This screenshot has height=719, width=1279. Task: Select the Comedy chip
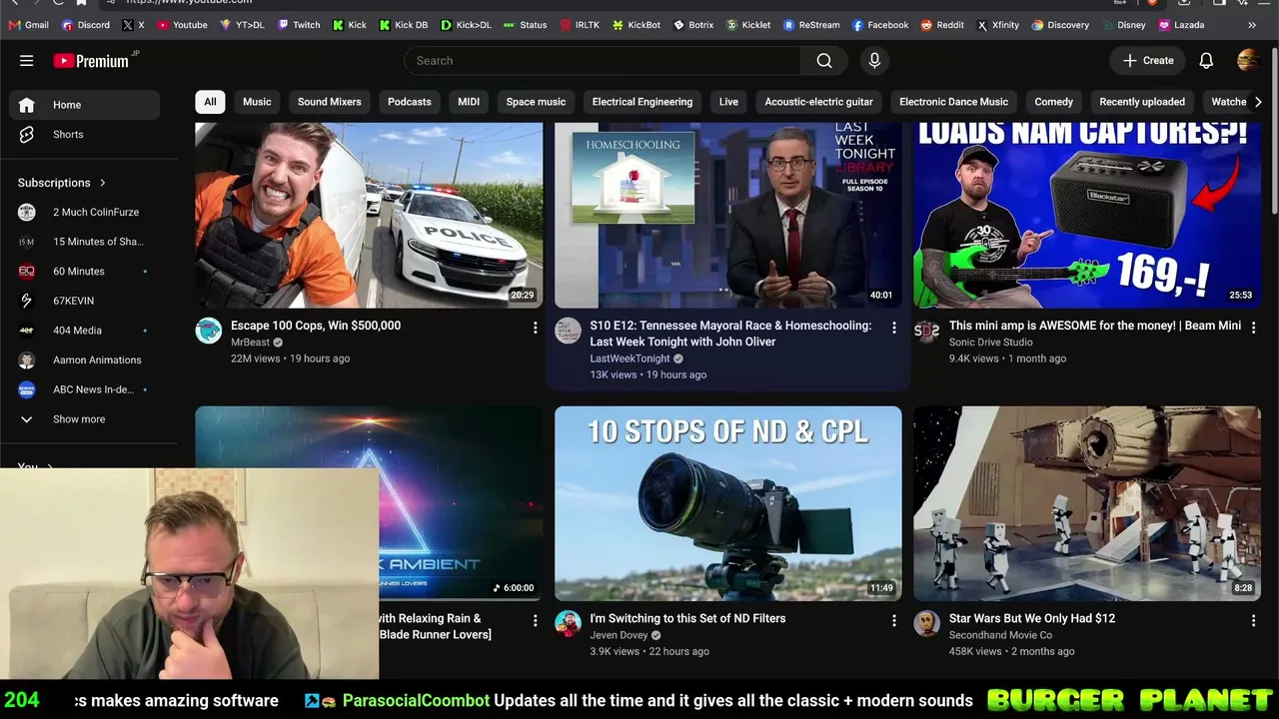tap(1053, 102)
